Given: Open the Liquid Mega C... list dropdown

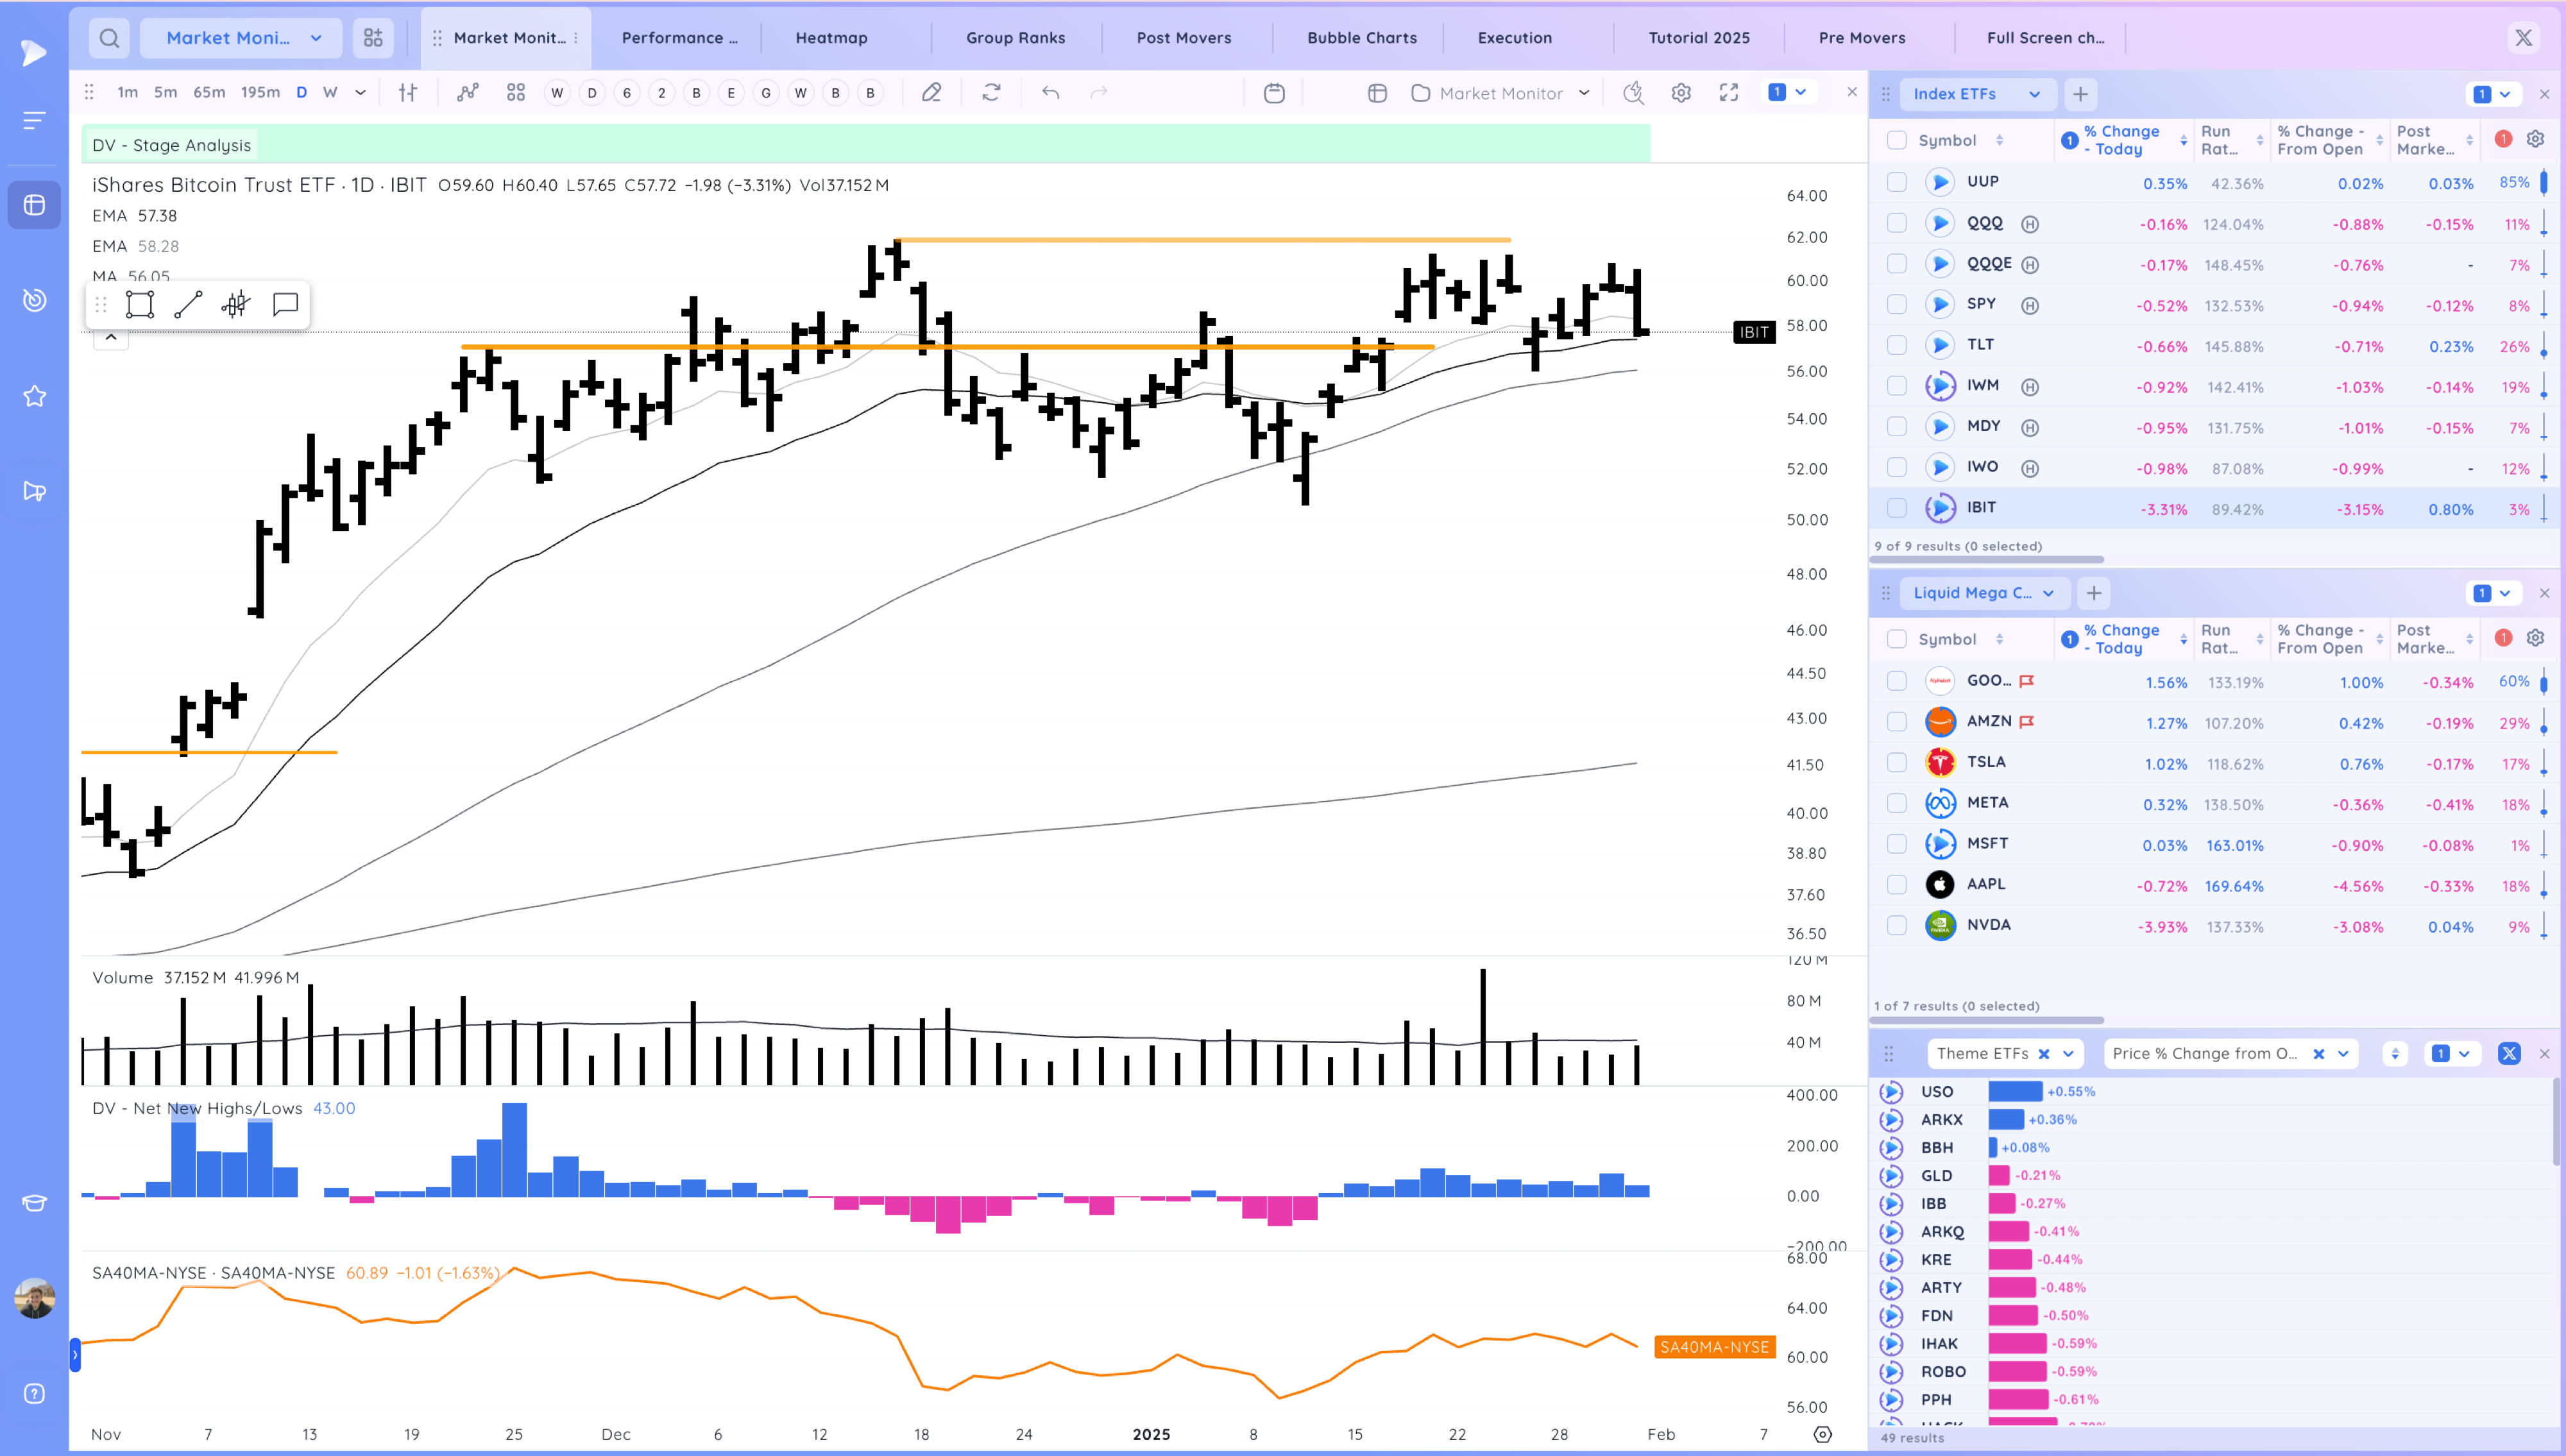Looking at the screenshot, I should pyautogui.click(x=2048, y=593).
